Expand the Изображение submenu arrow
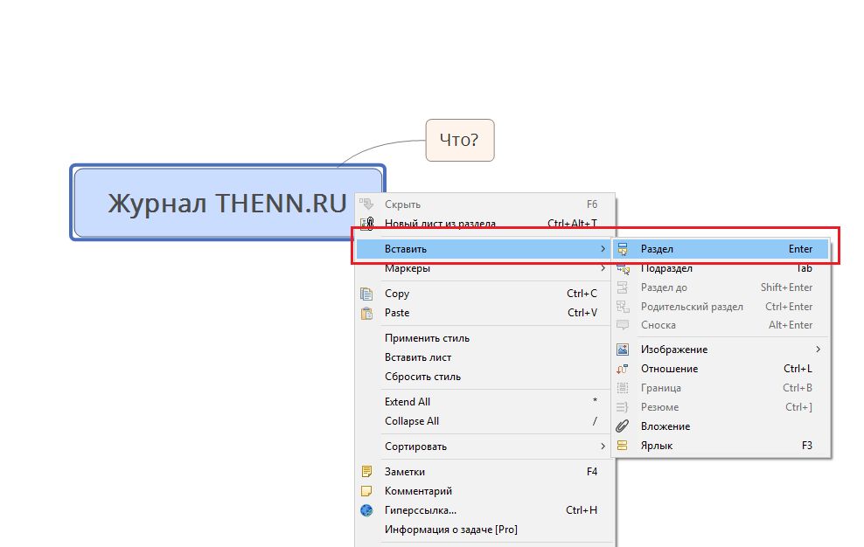 pyautogui.click(x=819, y=350)
